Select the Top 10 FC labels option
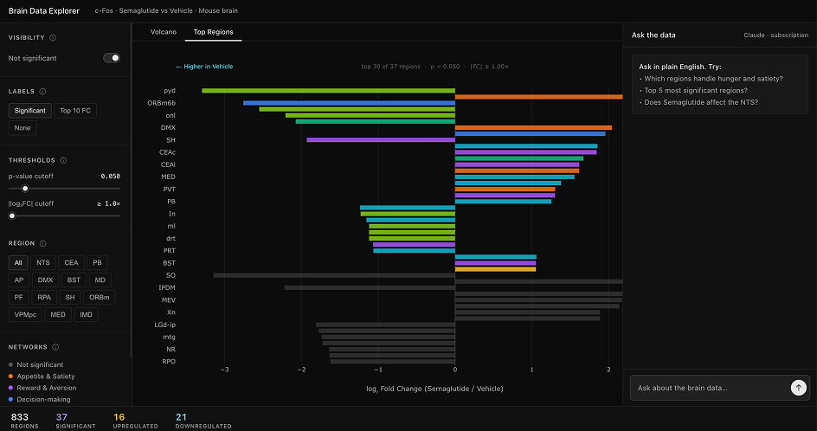817x431 pixels. coord(75,111)
